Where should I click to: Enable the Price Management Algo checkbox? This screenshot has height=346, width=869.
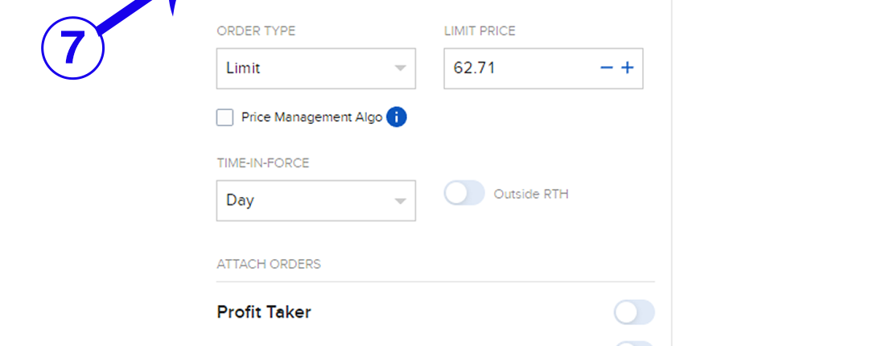click(x=225, y=118)
